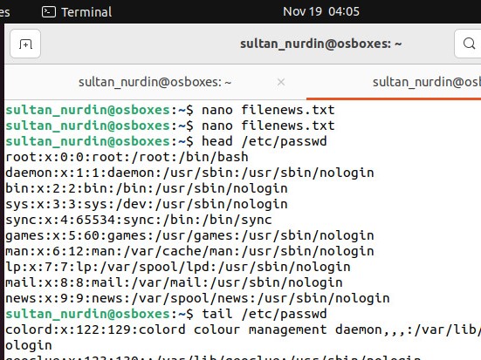481x360 pixels.
Task: Click the Terminal icon in top bar
Action: coord(49,12)
